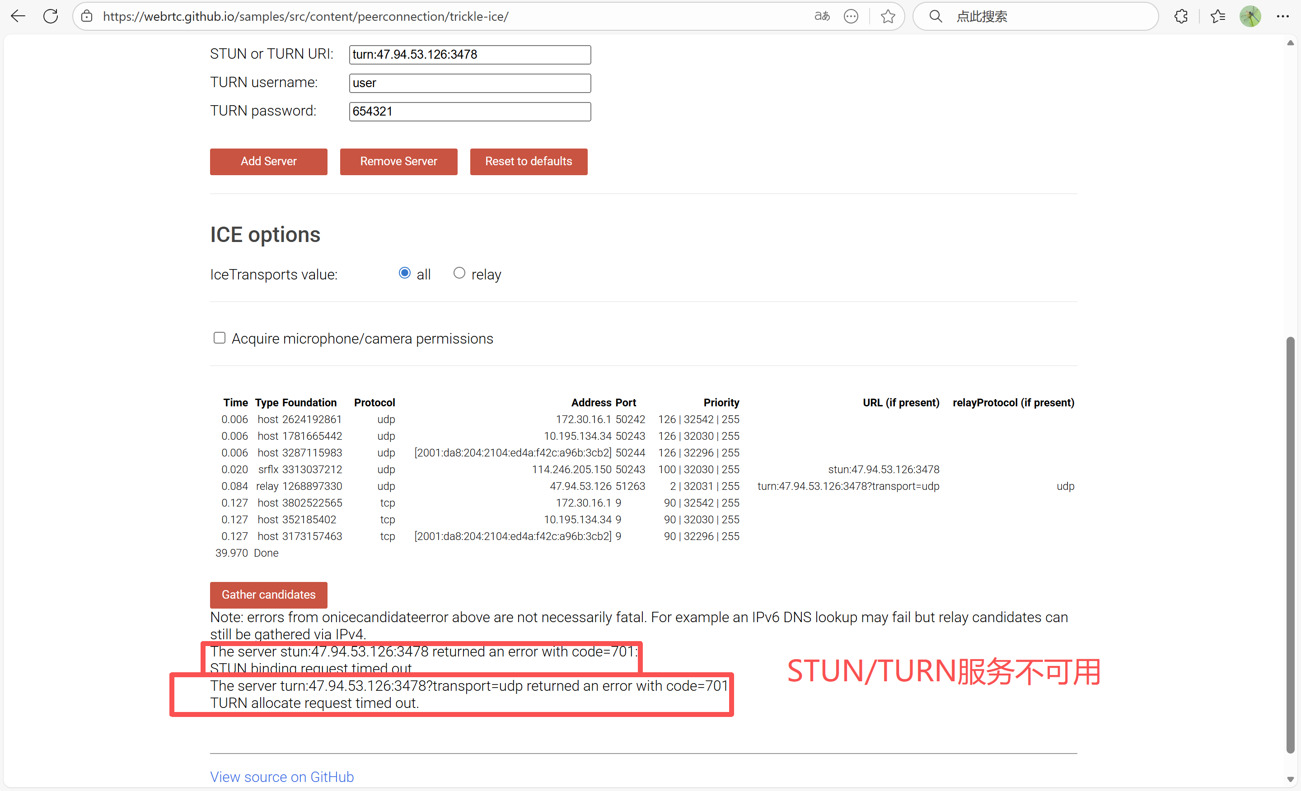Refresh the current page

tap(51, 16)
